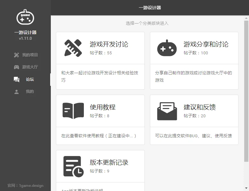Screen dimensions: 249x191
Task: Click the gamepad icon in 游戏分享和讨论 card
Action: [167, 48]
